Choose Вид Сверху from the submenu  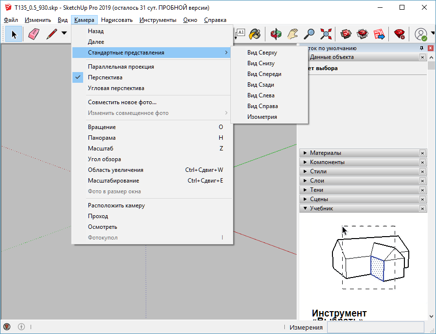coord(262,53)
